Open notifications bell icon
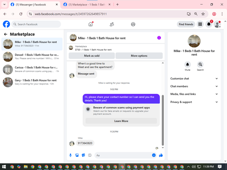The width and height of the screenshot is (227, 170). click(209, 24)
